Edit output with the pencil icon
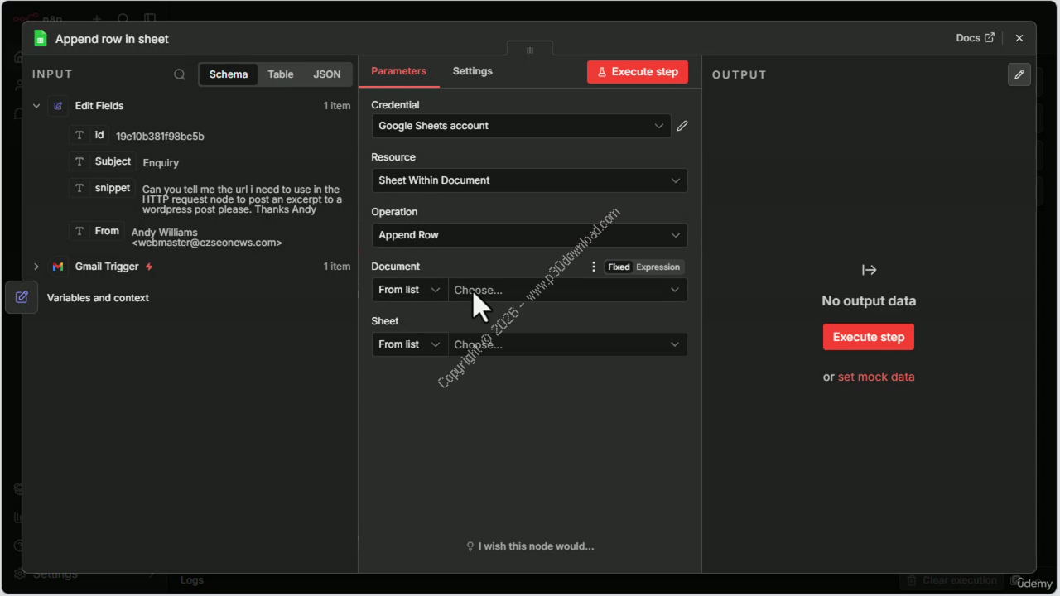This screenshot has height=596, width=1060. [1019, 74]
